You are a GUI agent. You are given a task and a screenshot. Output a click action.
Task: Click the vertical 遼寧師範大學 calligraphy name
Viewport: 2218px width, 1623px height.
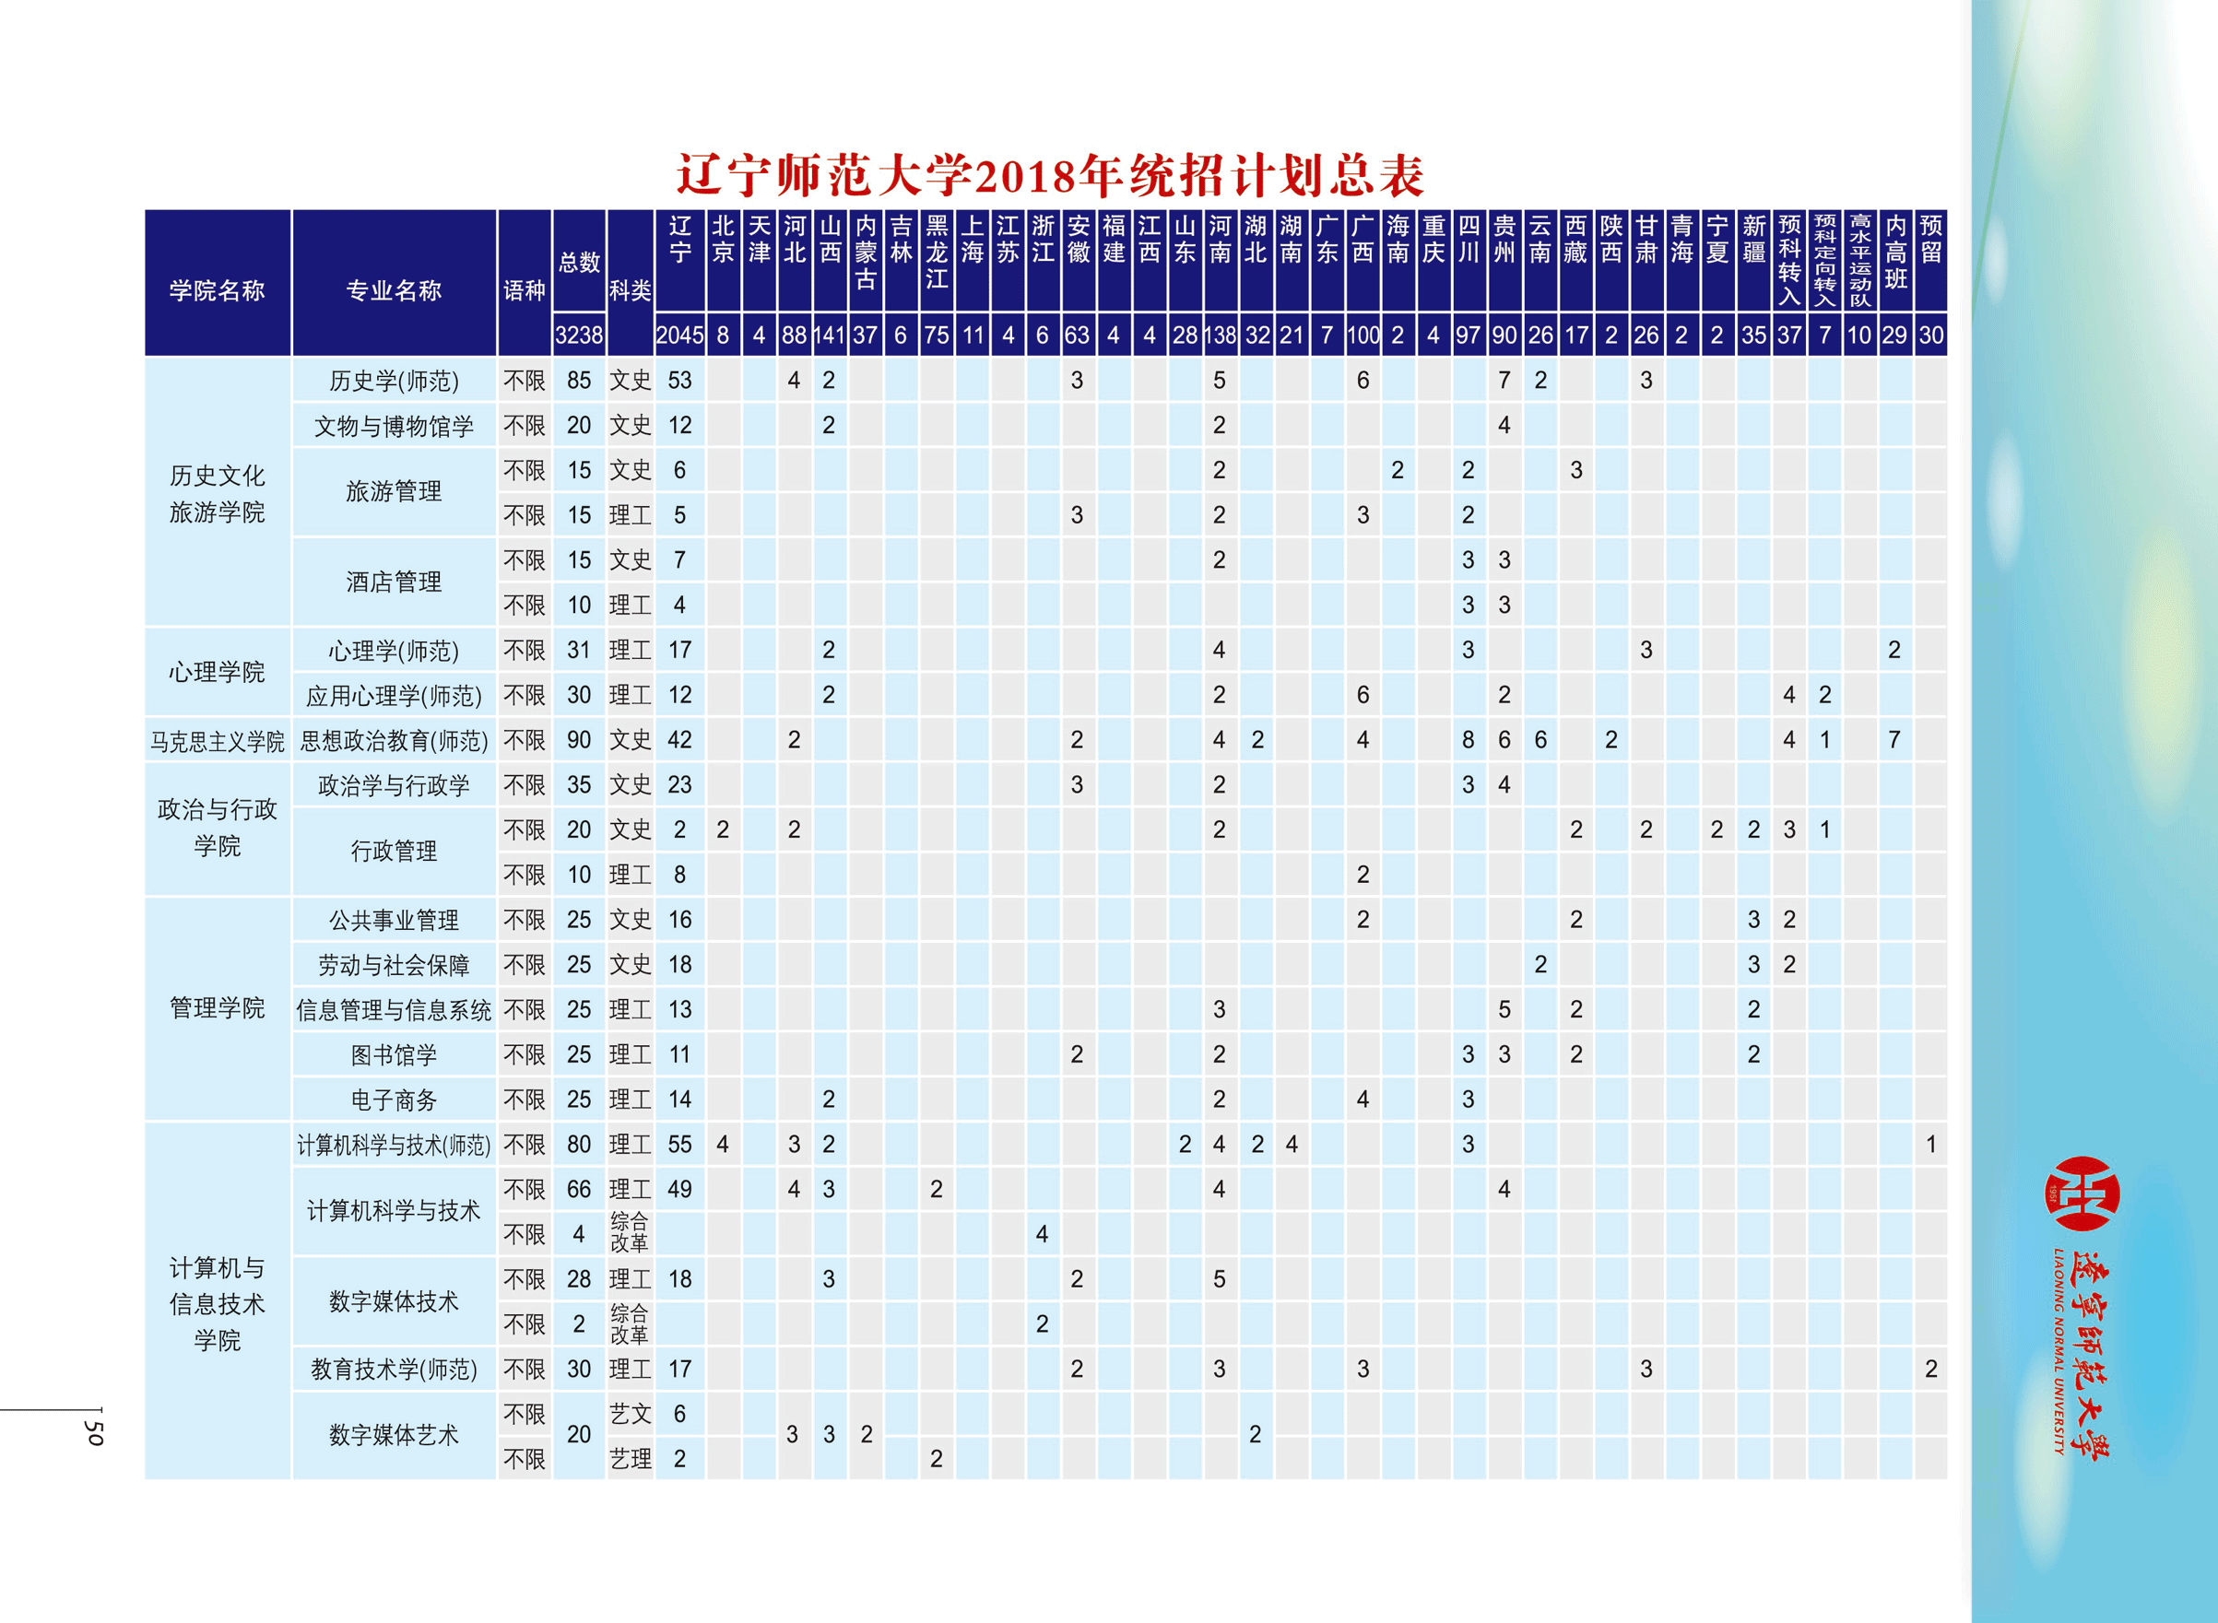2090,1356
